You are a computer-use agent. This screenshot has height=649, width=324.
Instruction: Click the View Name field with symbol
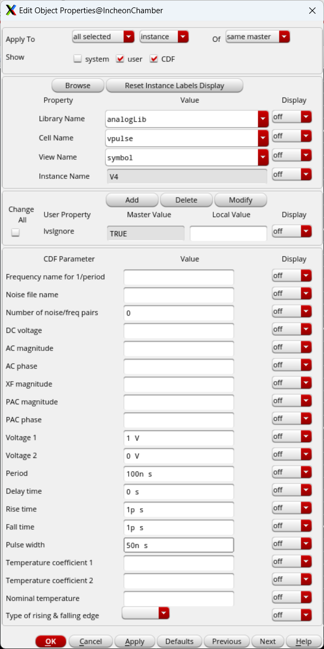pyautogui.click(x=182, y=157)
